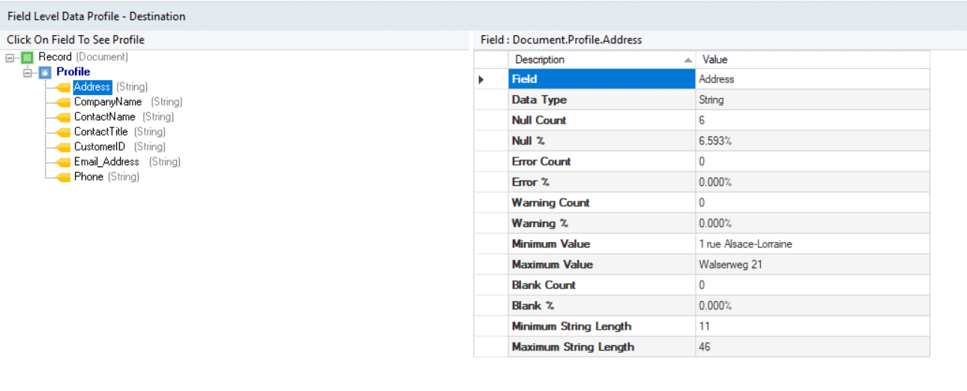The width and height of the screenshot is (967, 391).
Task: Collapse the Record tree node
Action: [10, 58]
